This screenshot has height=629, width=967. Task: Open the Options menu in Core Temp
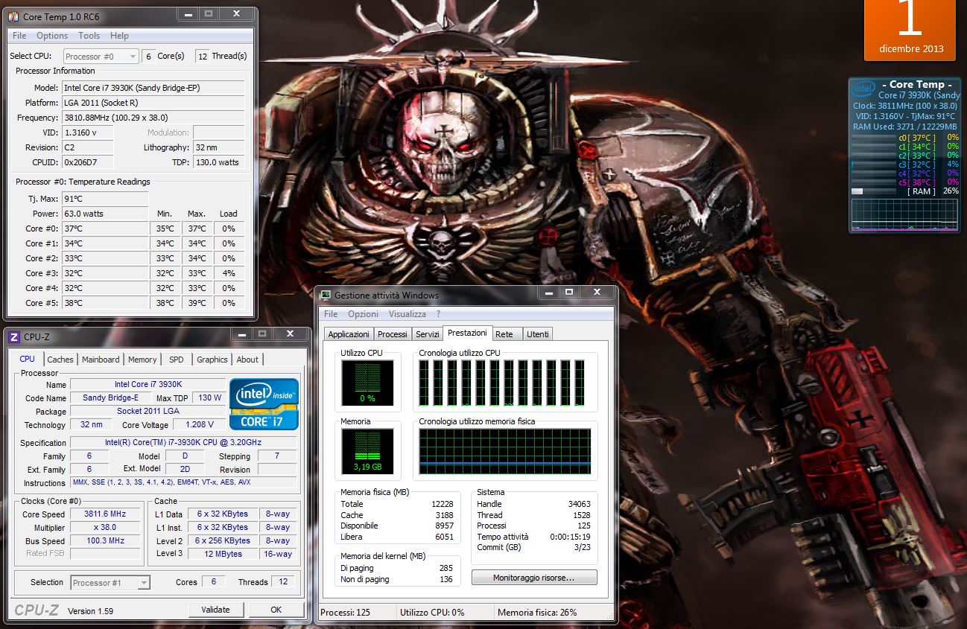pyautogui.click(x=51, y=35)
